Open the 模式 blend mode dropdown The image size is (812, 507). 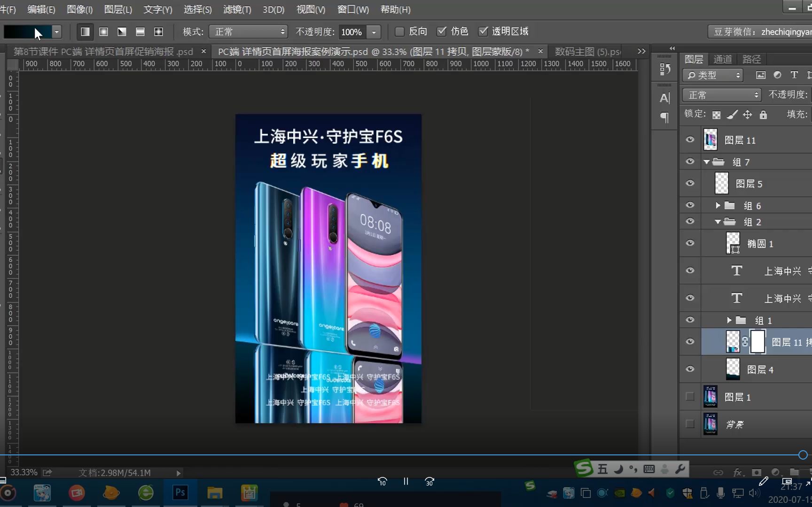pyautogui.click(x=248, y=31)
